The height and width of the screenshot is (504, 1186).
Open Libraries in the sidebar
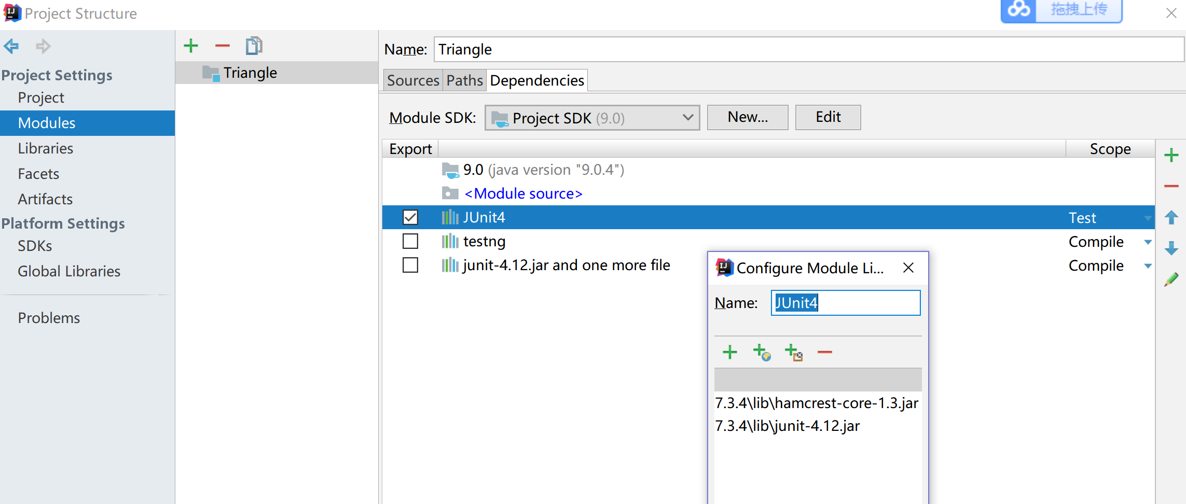point(45,148)
